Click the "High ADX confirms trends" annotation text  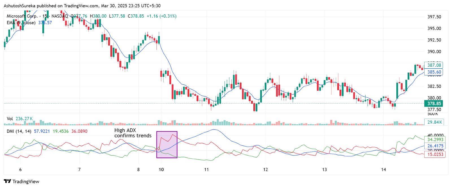(133, 133)
